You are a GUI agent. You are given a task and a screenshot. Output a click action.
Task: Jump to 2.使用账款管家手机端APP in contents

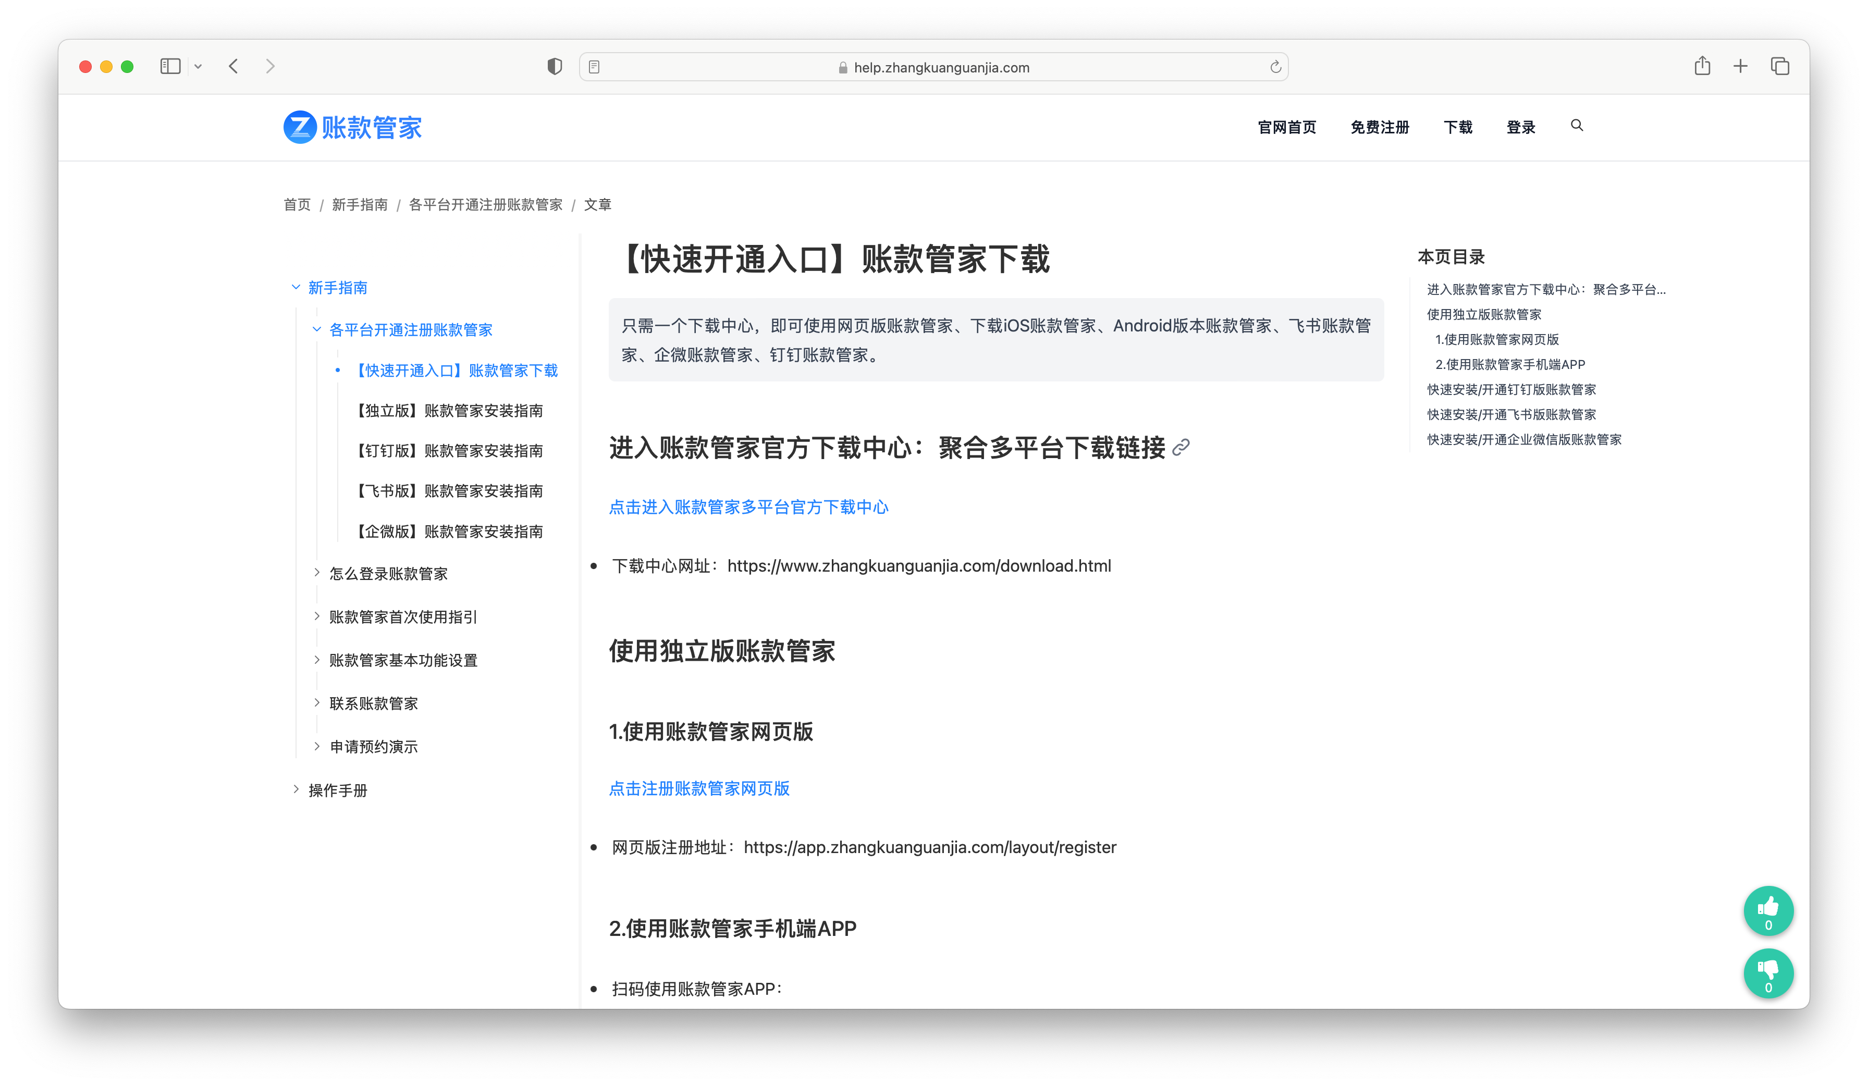(x=1510, y=365)
